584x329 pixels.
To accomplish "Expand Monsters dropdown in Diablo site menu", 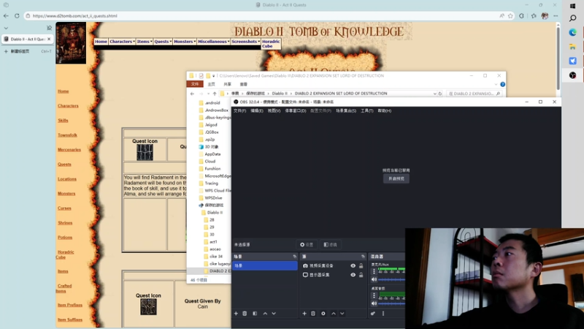I will 185,42.
